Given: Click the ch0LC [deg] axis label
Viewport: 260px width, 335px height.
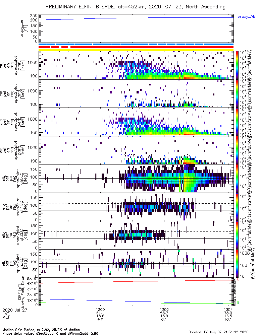Looking at the screenshot, I should point(24,179).
